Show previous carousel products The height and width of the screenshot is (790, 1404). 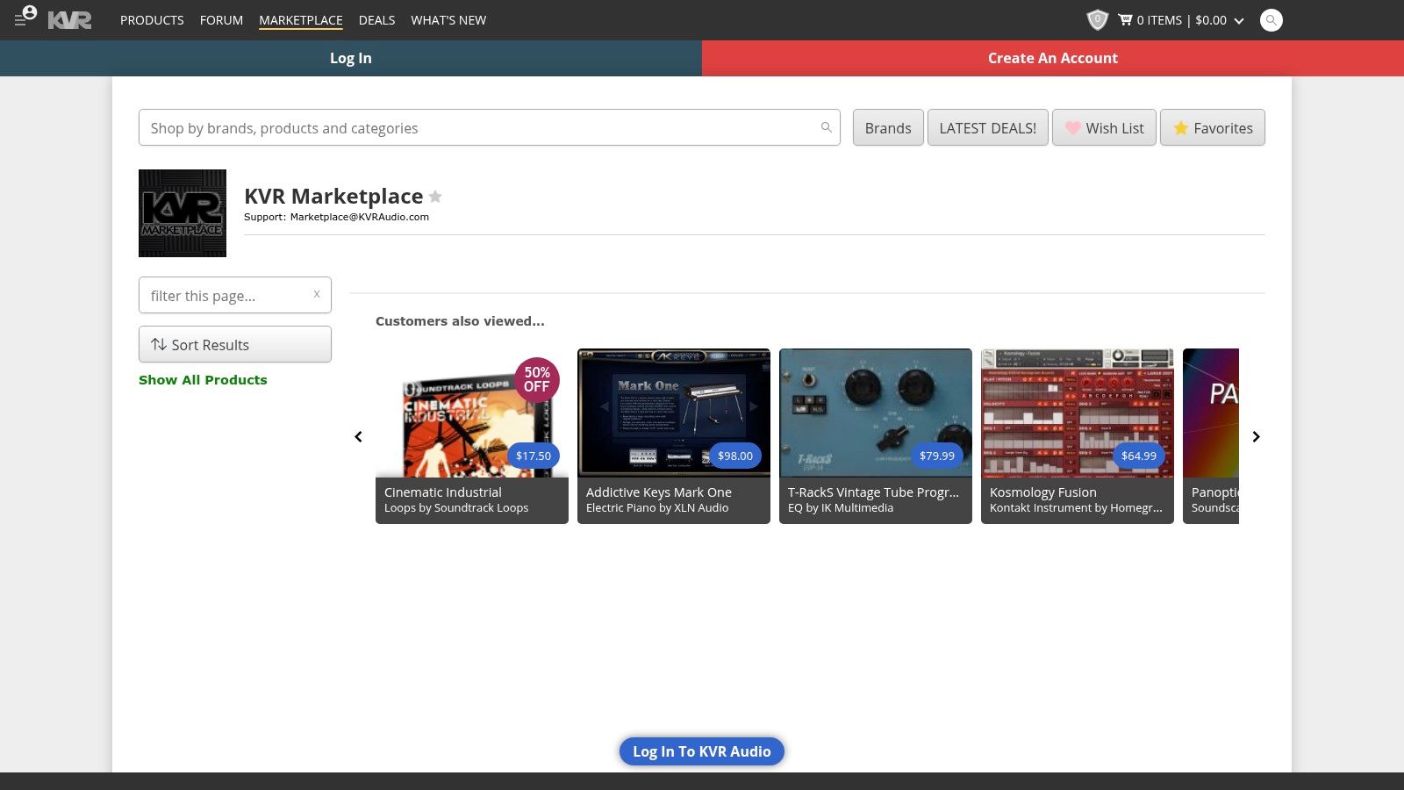click(358, 436)
